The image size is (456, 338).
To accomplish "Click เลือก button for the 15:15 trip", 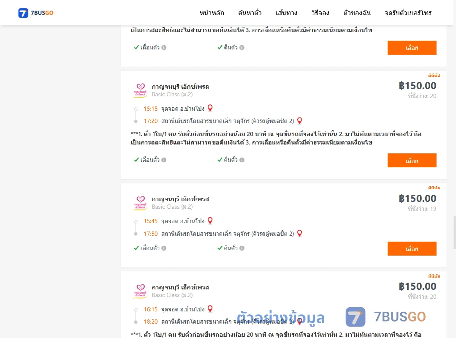I will click(412, 161).
